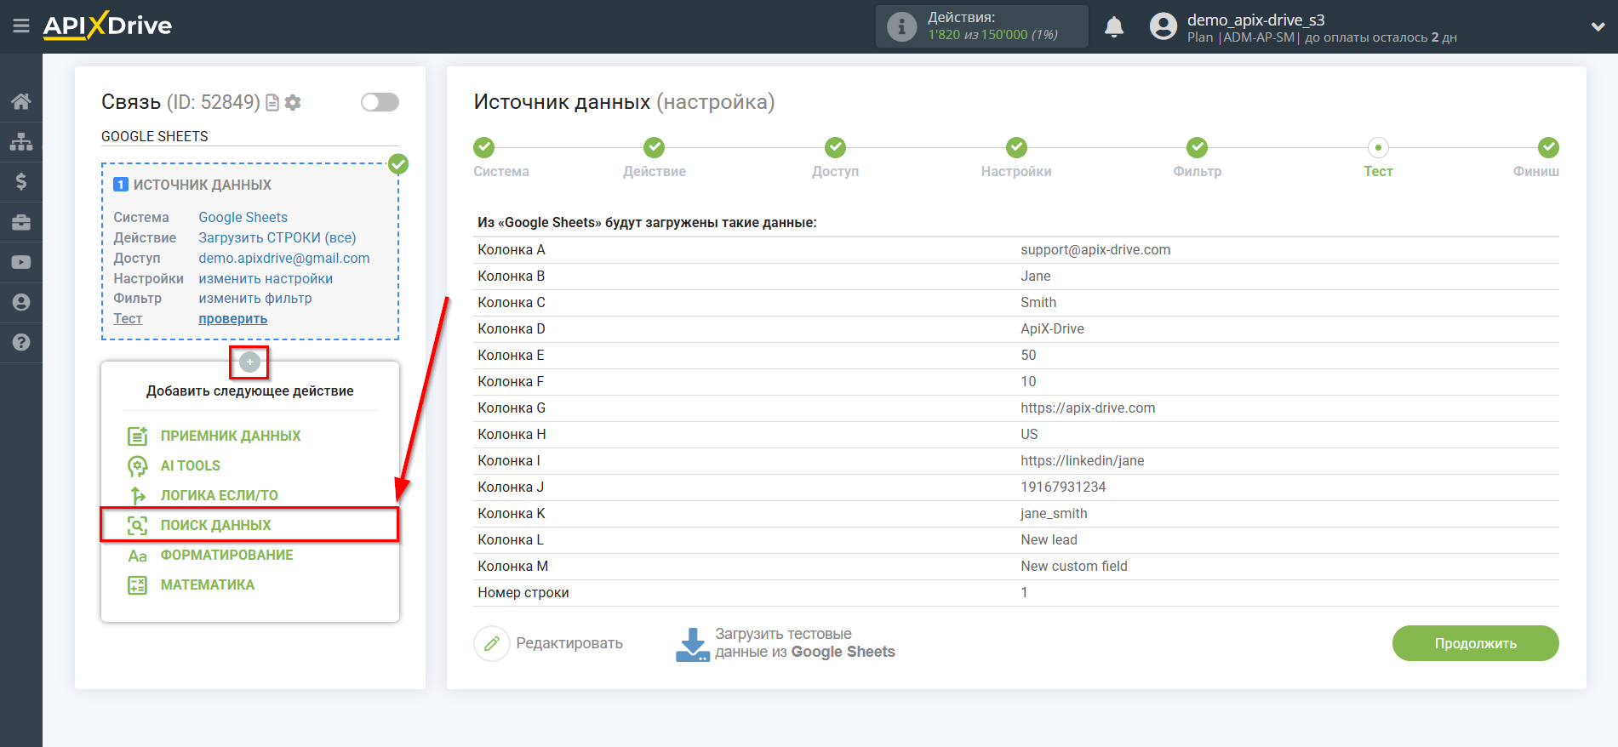Click the https://apix-drive.com value
Image resolution: width=1618 pixels, height=747 pixels.
tap(1088, 408)
